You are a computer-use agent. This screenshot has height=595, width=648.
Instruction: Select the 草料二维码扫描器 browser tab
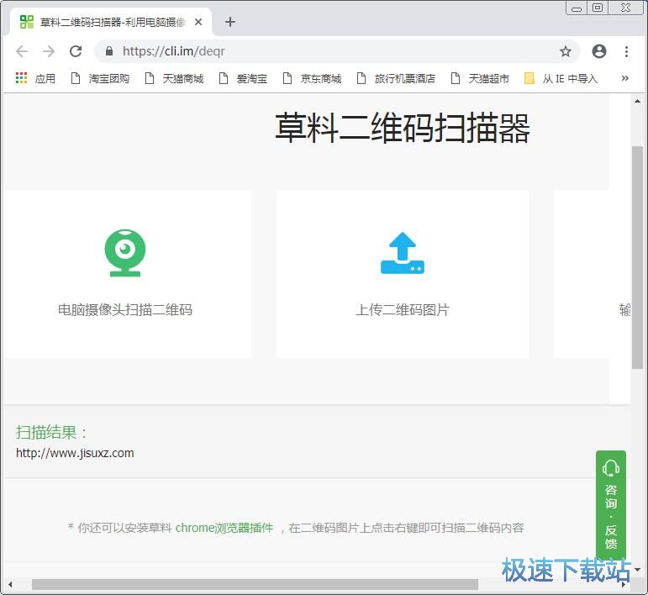[111, 22]
